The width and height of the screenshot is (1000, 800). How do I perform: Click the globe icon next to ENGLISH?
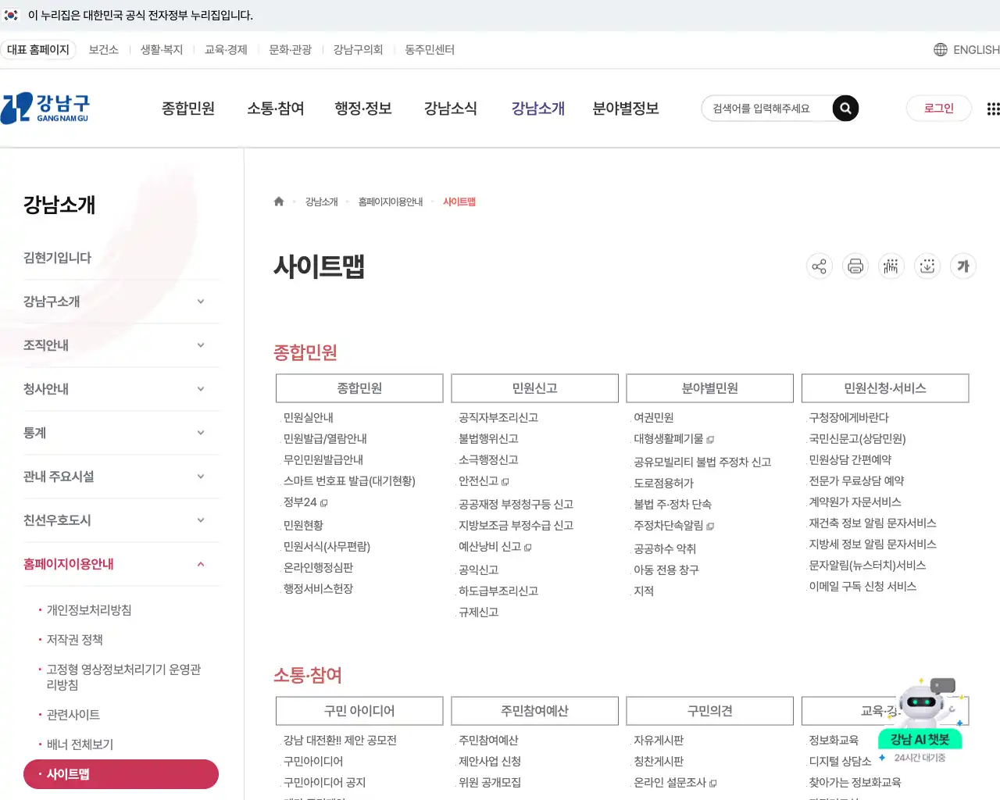[x=941, y=49]
